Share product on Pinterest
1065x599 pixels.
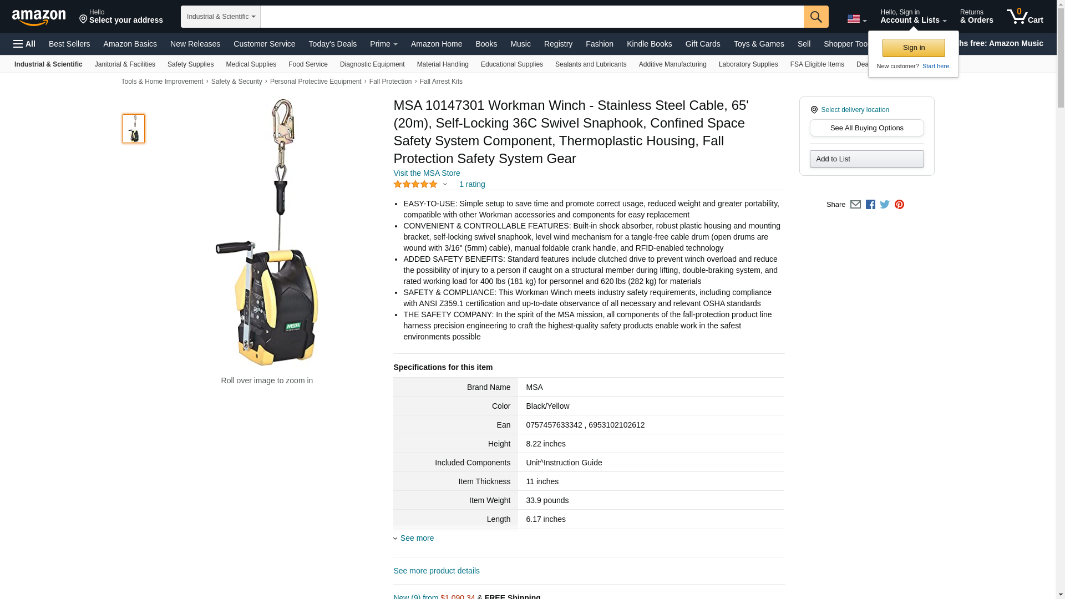(x=899, y=205)
